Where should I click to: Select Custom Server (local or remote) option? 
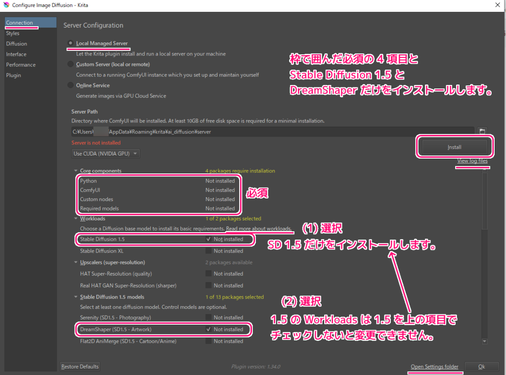point(70,64)
